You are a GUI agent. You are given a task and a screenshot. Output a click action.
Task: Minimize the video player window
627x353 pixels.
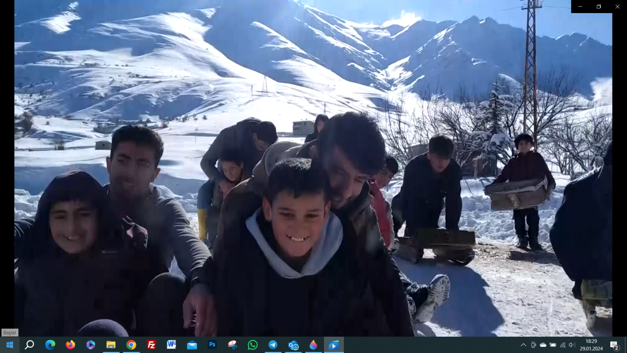580,6
